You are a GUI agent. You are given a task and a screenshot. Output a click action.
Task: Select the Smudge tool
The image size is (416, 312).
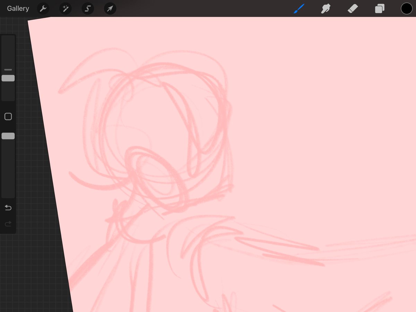pos(326,9)
